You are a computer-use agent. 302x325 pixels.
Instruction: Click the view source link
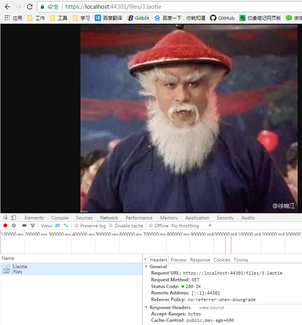211,308
